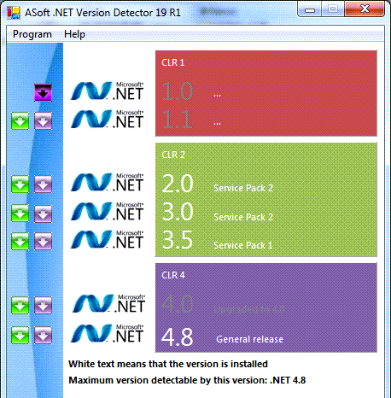Click the purple download arrow for .NET 3.0

pos(43,214)
